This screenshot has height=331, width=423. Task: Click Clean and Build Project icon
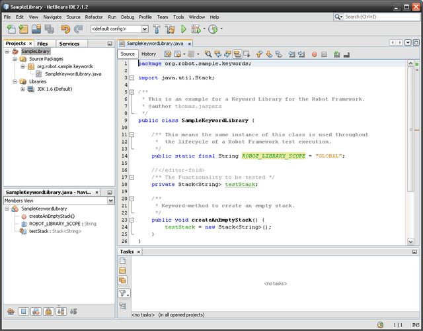(x=171, y=29)
